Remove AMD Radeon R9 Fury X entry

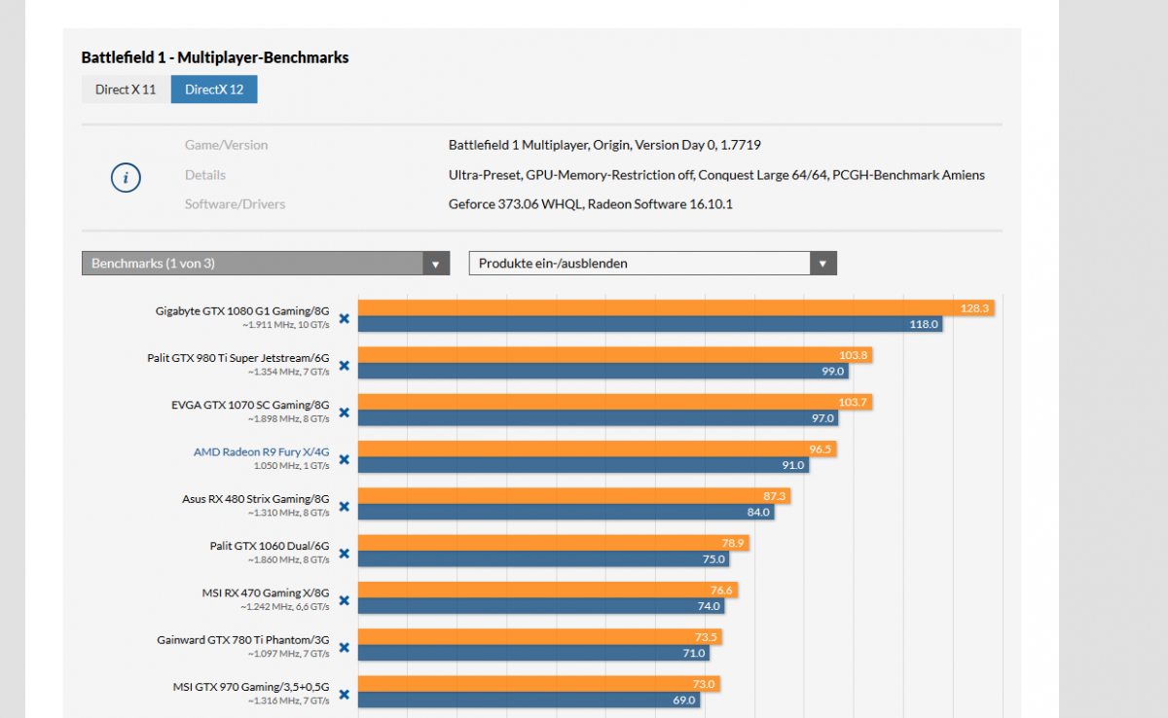tap(344, 459)
